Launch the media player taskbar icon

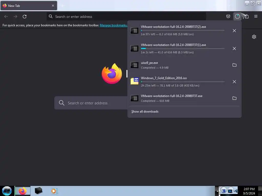[x=54, y=191]
